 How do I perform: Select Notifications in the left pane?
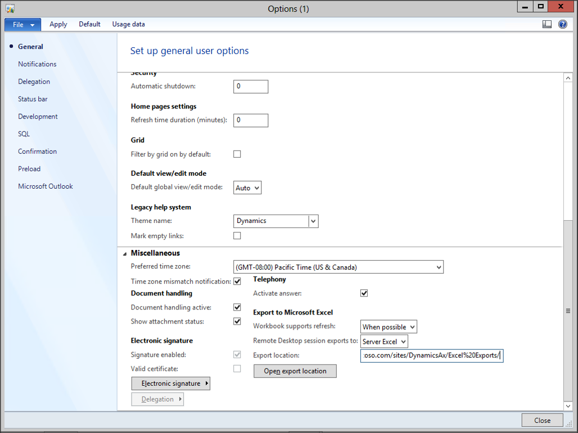click(x=37, y=64)
